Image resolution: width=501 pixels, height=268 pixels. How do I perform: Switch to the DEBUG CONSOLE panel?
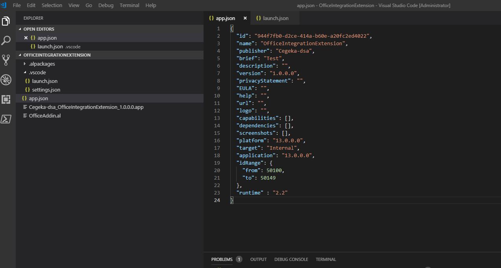pyautogui.click(x=291, y=259)
